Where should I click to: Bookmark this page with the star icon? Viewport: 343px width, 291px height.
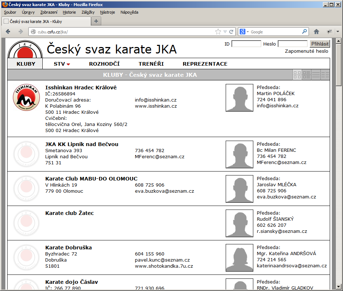[x=218, y=32]
